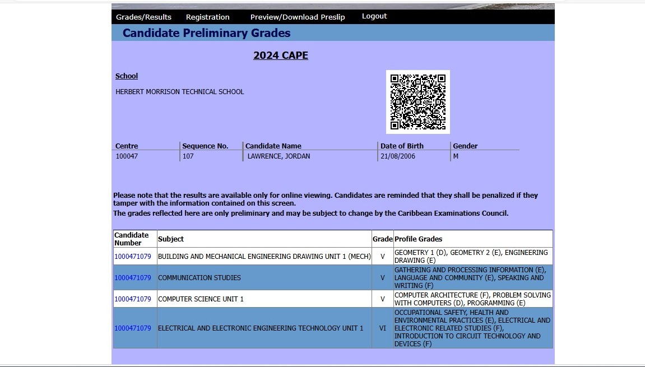
Task: Click the notice about preliminary grades subject to change
Action: point(311,213)
